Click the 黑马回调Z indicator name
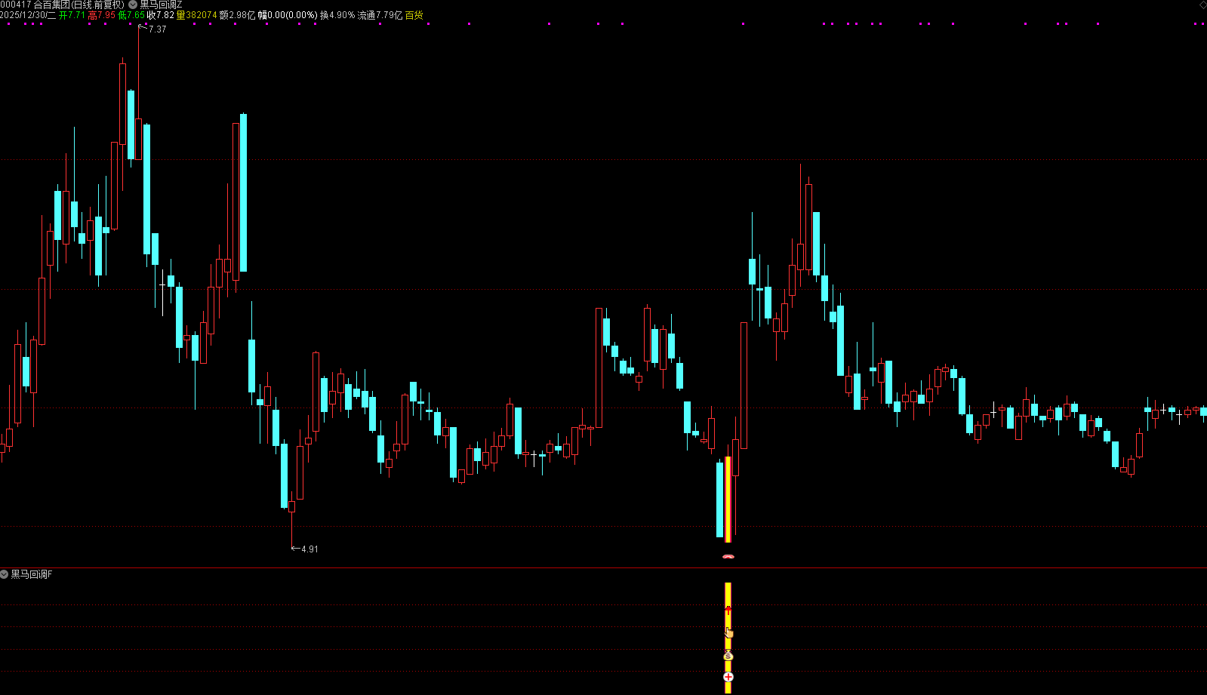 coord(161,5)
